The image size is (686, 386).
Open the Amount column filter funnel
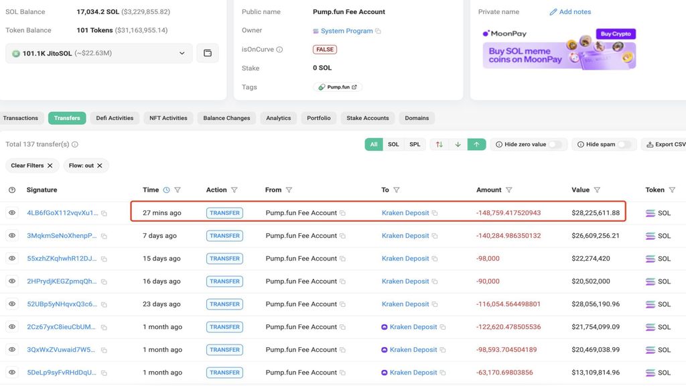pos(509,190)
